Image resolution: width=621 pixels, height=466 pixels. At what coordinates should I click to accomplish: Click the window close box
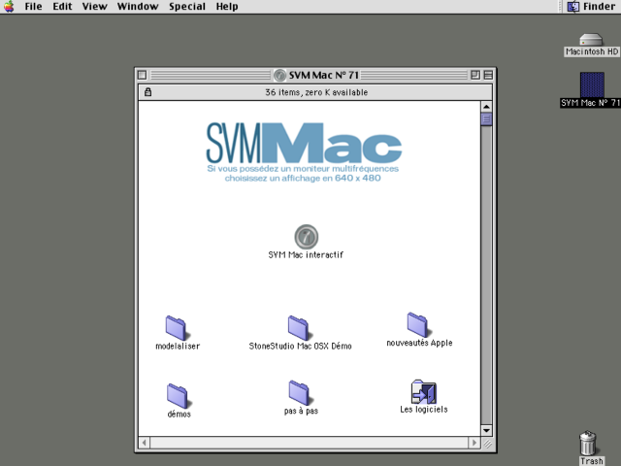tap(143, 75)
